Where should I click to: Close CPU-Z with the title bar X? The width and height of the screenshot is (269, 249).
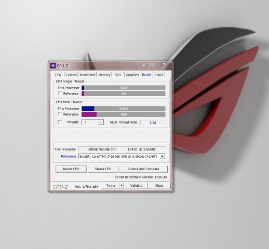pyautogui.click(x=164, y=64)
